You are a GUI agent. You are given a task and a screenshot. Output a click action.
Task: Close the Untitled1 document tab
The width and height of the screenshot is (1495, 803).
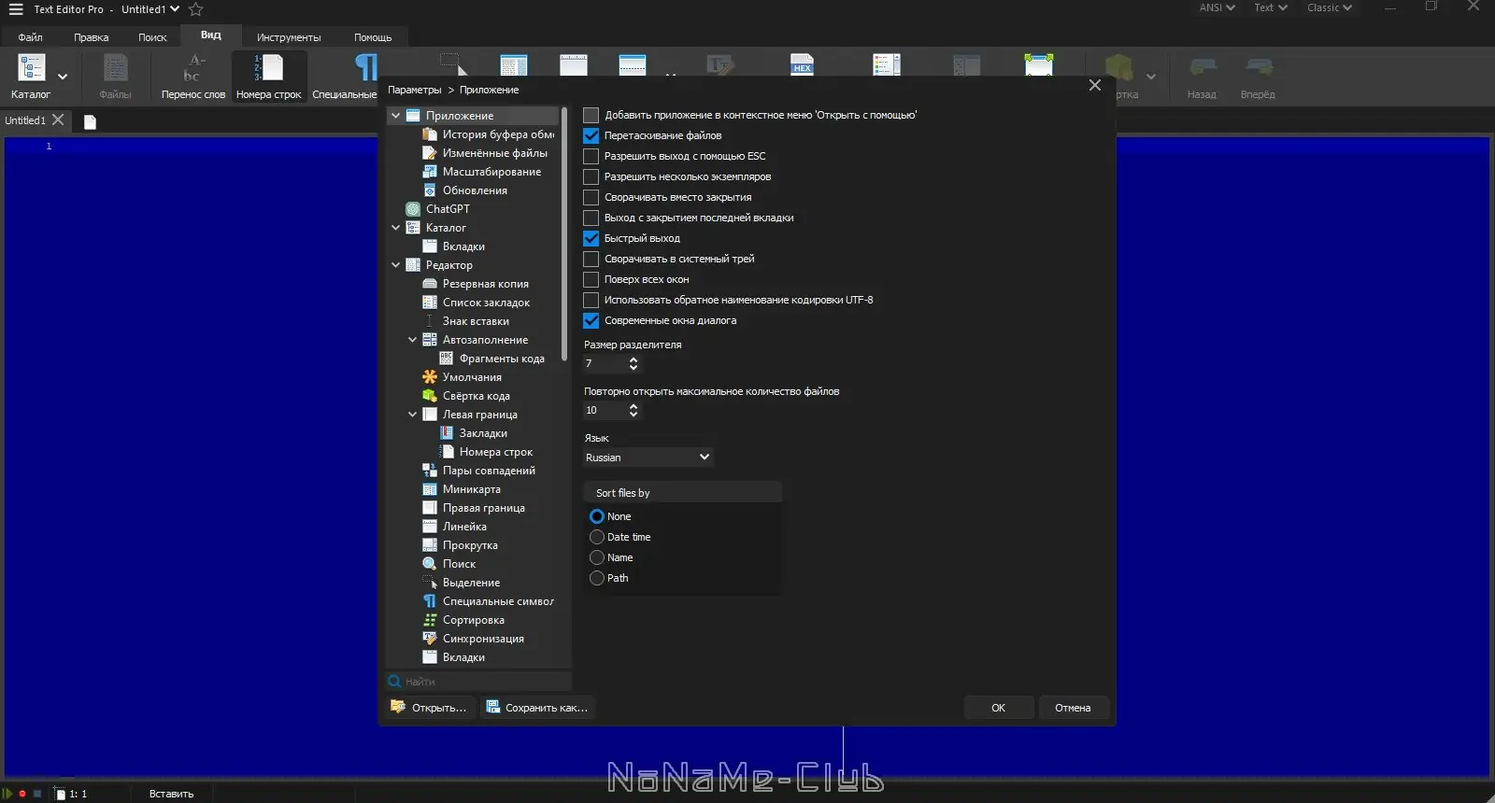[x=58, y=120]
